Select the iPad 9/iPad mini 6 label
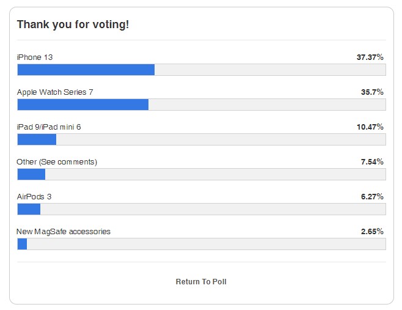Image resolution: width=402 pixels, height=310 pixels. [49, 127]
